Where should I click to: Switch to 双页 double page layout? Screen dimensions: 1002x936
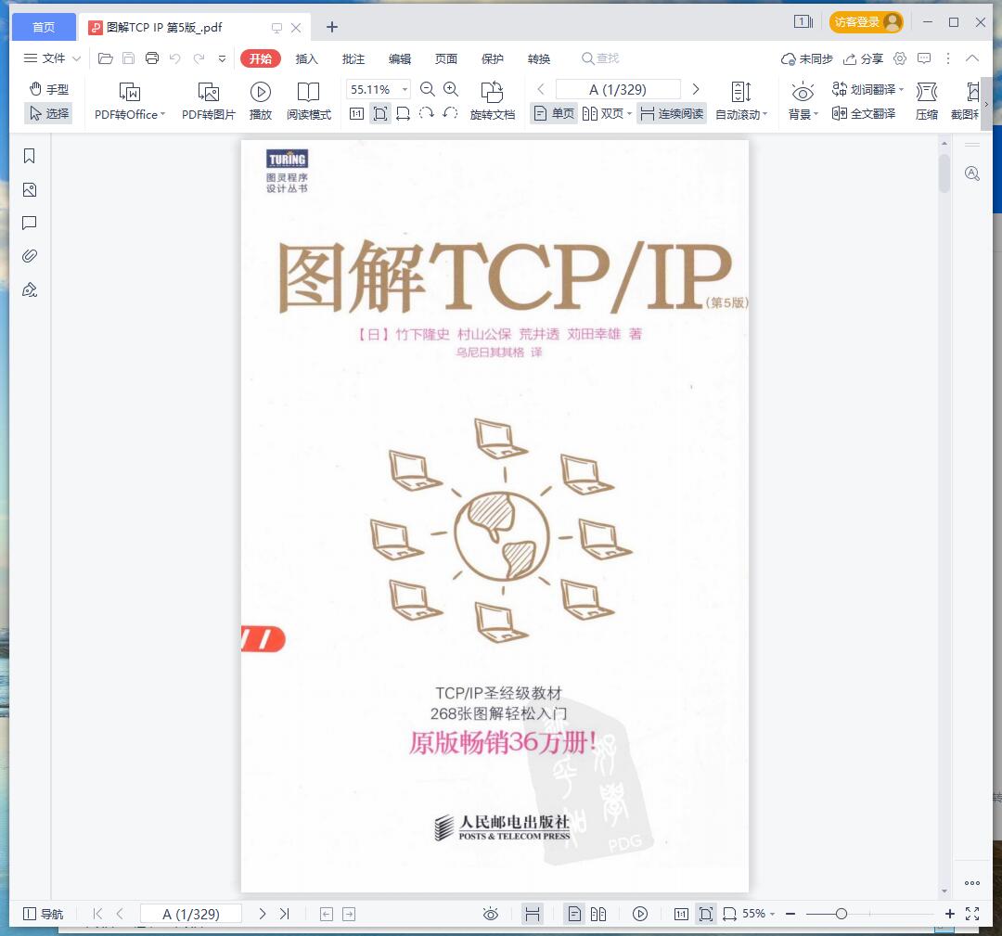606,114
